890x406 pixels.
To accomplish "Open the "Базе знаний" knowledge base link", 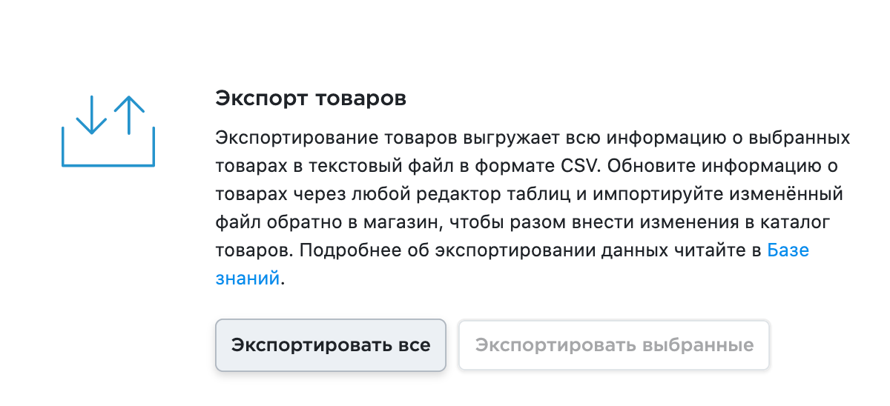I will click(x=787, y=250).
